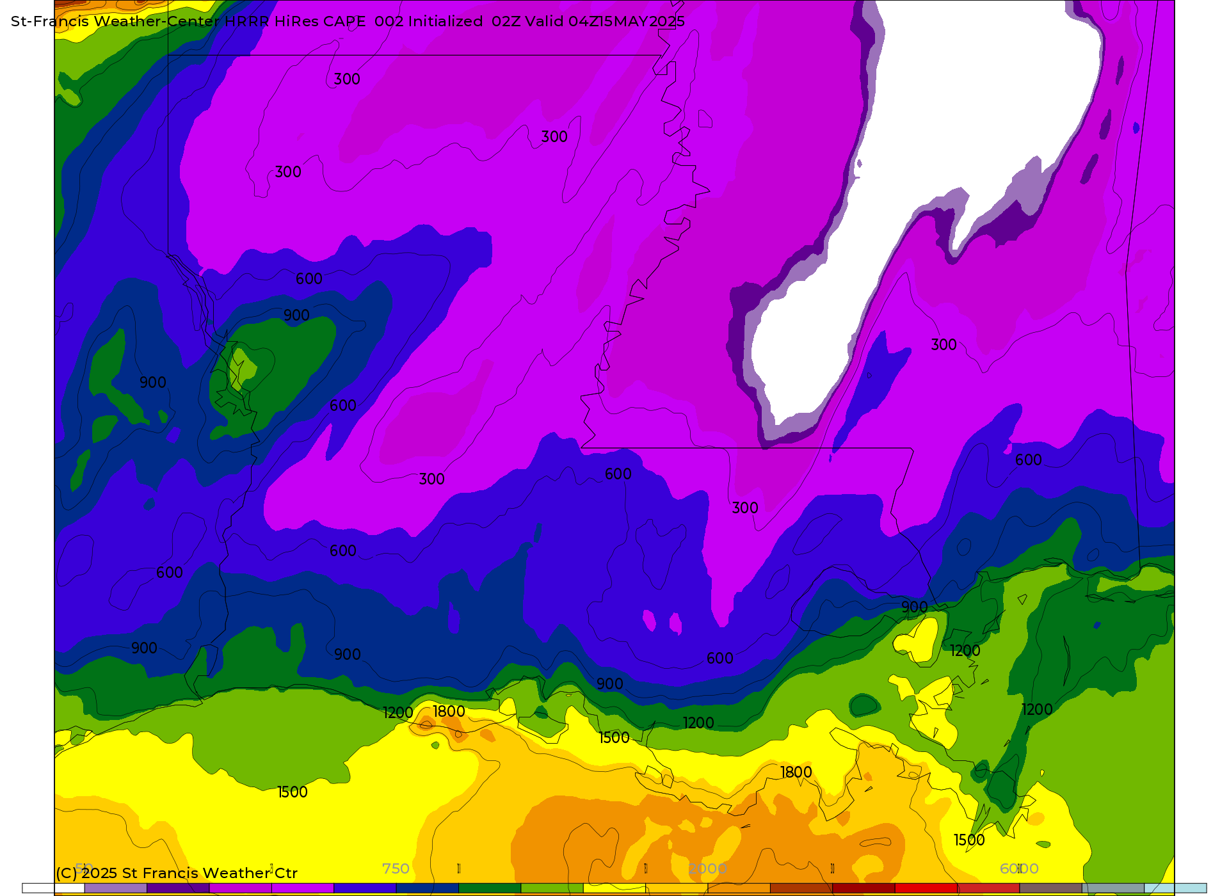Screen dimensions: 1229x896
Task: Click the '750' color bar scale label
Action: coord(396,868)
